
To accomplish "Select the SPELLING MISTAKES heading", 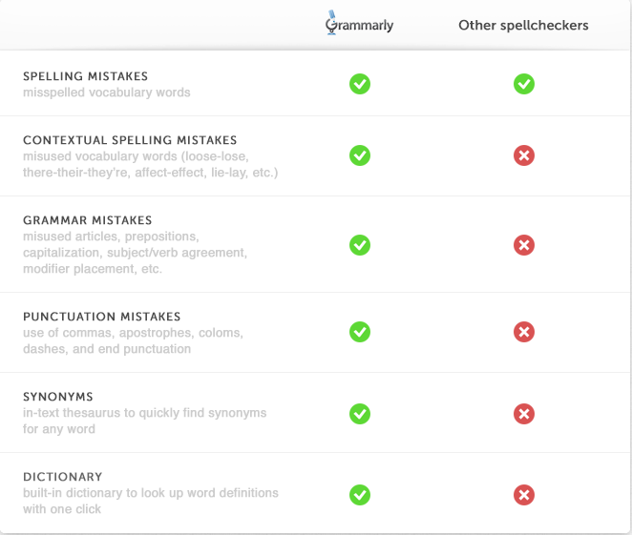I will (x=86, y=76).
